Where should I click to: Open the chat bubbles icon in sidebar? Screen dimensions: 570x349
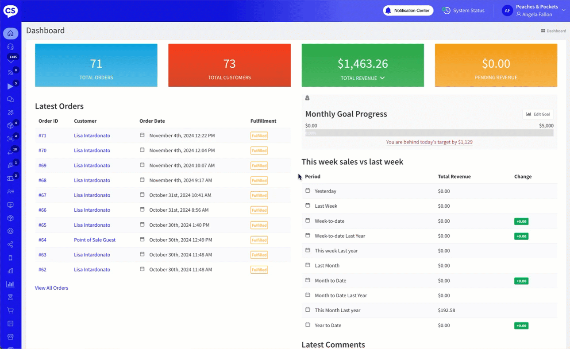11,100
